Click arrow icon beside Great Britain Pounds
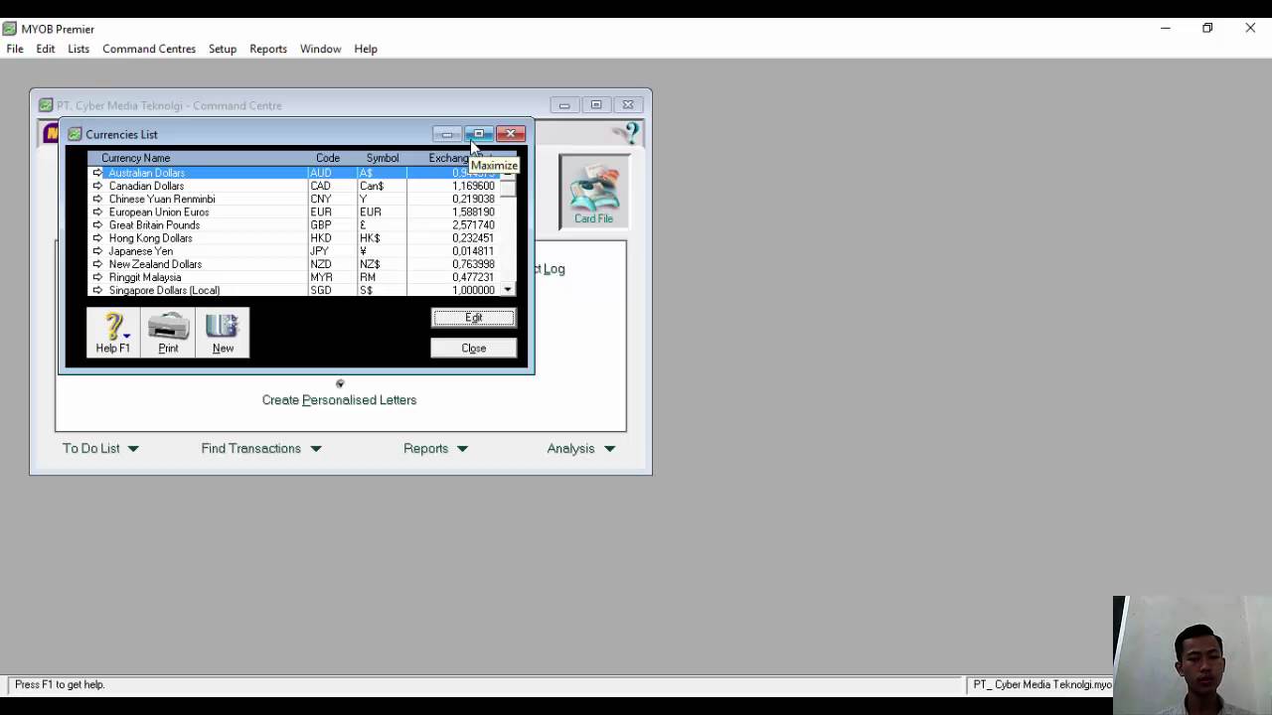The height and width of the screenshot is (715, 1272). pos(97,224)
